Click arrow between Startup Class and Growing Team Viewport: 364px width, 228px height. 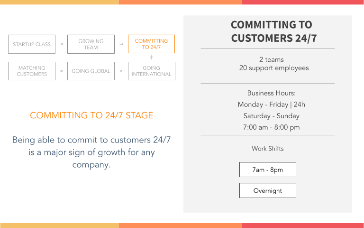pyautogui.click(x=62, y=44)
